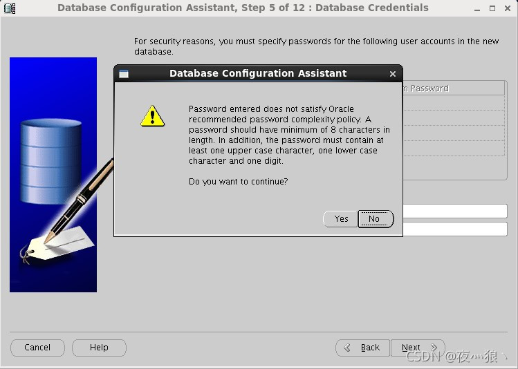
Task: Click the yellow warning triangle icon
Action: [152, 116]
